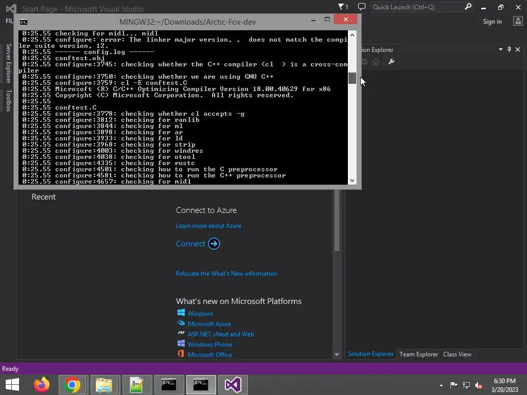Open the notifications flag in Visual Studio title bar
The height and width of the screenshot is (395, 527).
pos(342,7)
